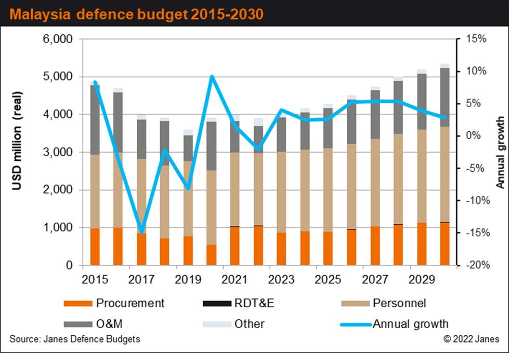Click the 2020 growth line peak
The image size is (509, 353).
point(212,77)
